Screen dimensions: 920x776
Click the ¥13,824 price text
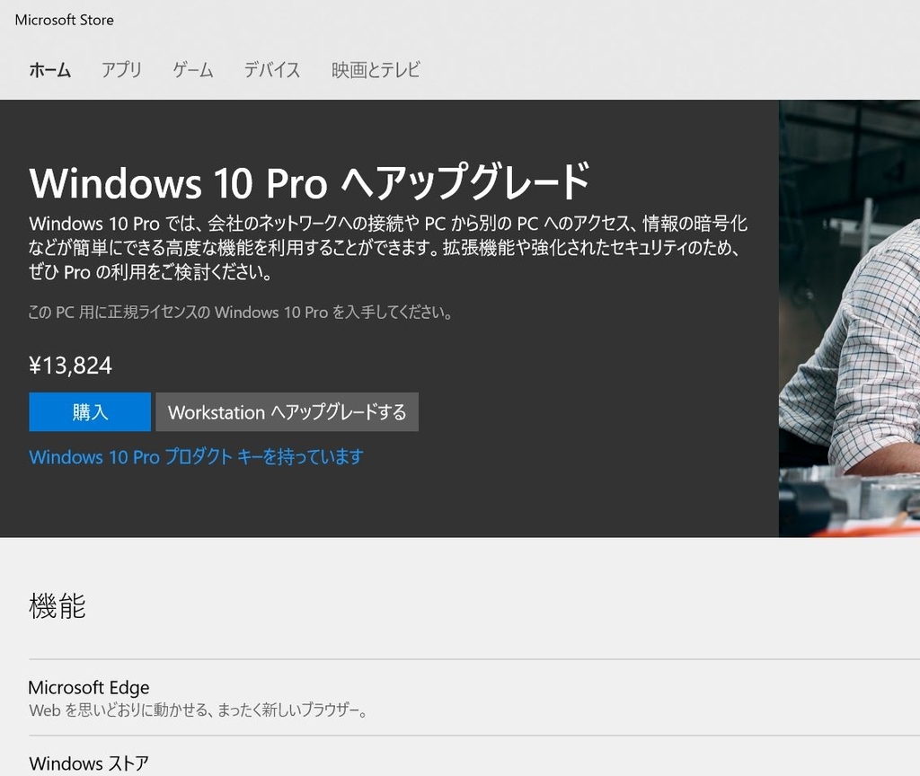coord(70,366)
